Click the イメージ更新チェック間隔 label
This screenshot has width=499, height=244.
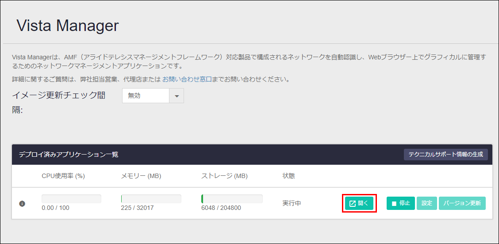[59, 103]
